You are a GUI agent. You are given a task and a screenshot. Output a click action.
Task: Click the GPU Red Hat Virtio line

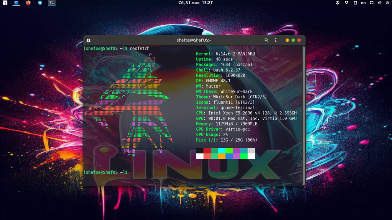(246, 118)
